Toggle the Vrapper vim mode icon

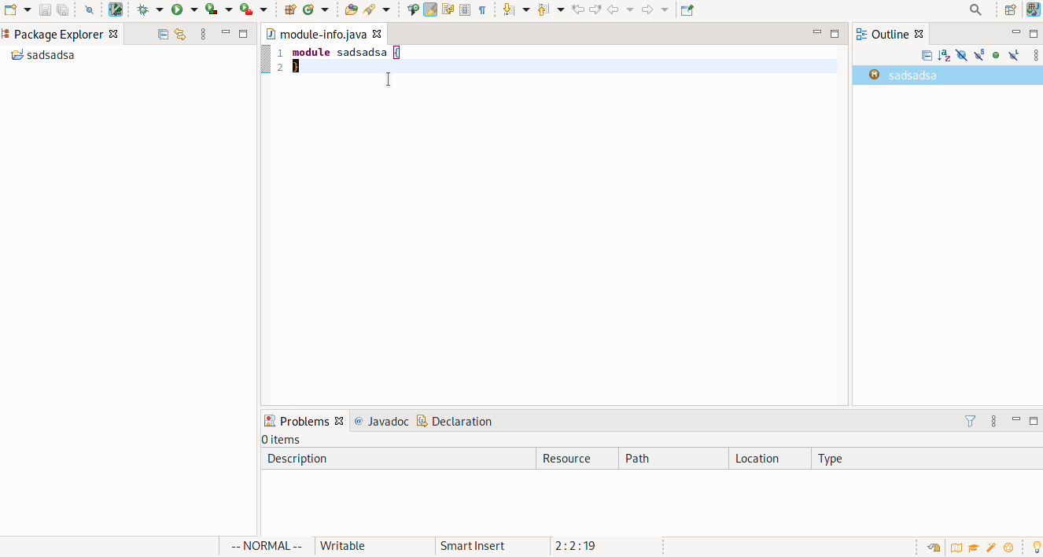[116, 9]
